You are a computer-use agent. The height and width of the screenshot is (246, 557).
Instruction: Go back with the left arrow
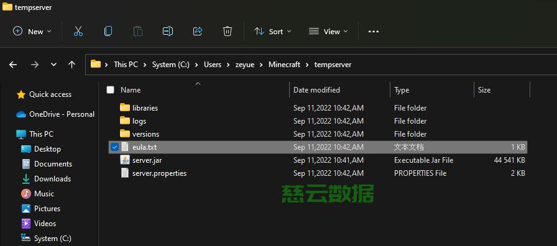(x=13, y=65)
